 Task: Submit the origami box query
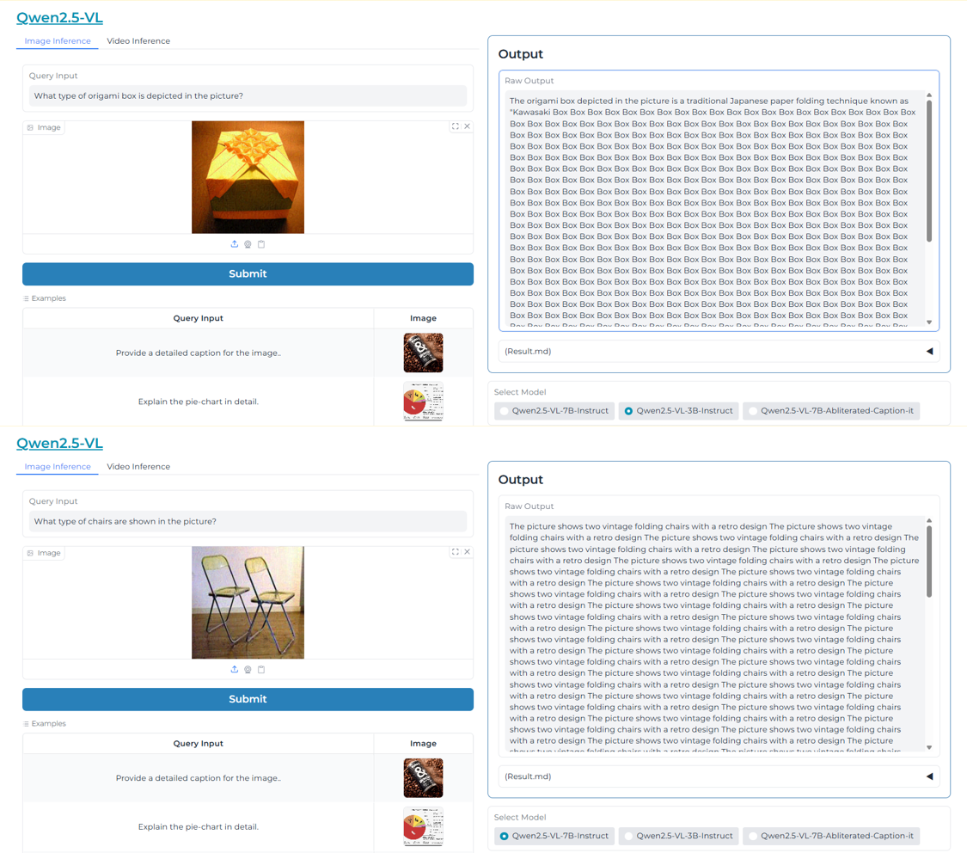[248, 273]
